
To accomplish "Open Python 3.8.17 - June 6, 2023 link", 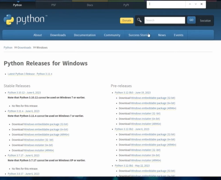I will (x=24, y=174).
